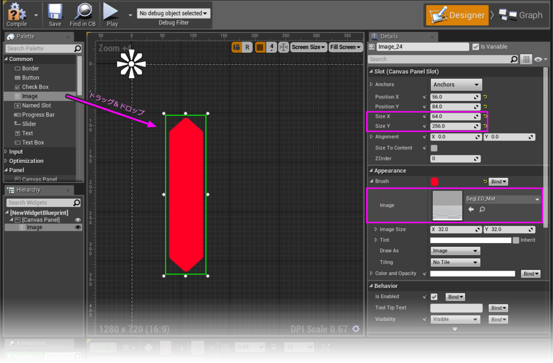Select Canvas Panel in hierarchy
This screenshot has width=553, height=363.
pos(41,220)
